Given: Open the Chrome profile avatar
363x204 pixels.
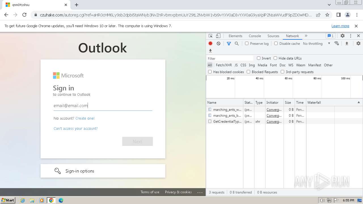Looking at the screenshot, I should [x=348, y=15].
